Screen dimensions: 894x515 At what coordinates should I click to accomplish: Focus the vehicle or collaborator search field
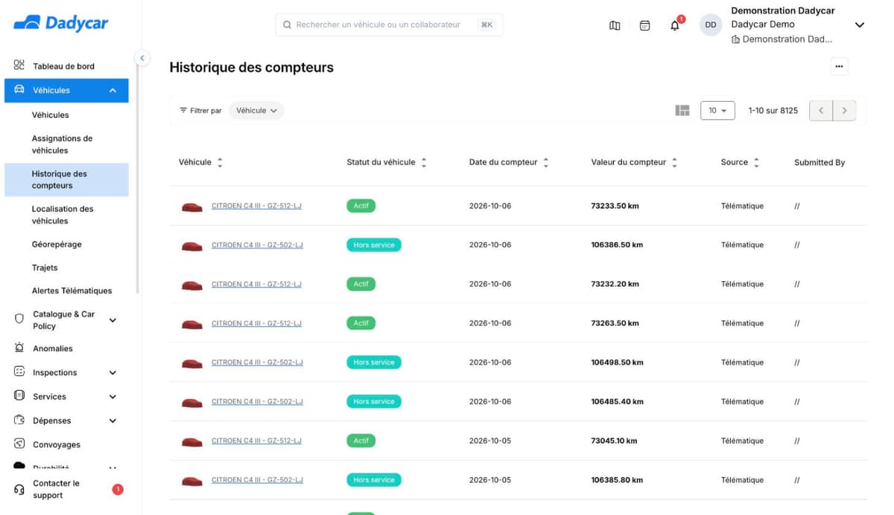pos(389,25)
